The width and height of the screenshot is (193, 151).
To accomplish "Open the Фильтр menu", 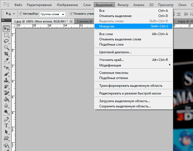I will pos(123,5).
